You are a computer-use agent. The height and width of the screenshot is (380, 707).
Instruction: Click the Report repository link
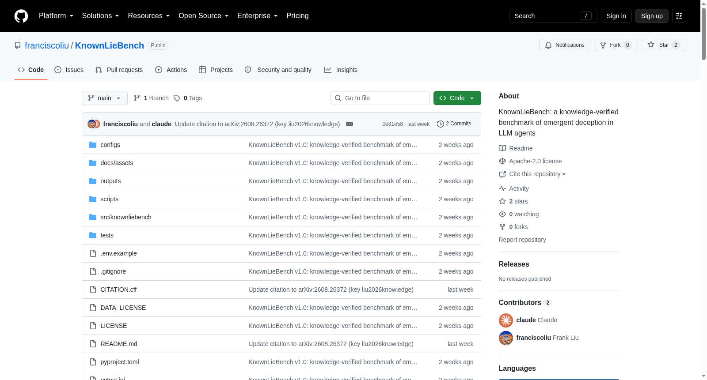(522, 240)
